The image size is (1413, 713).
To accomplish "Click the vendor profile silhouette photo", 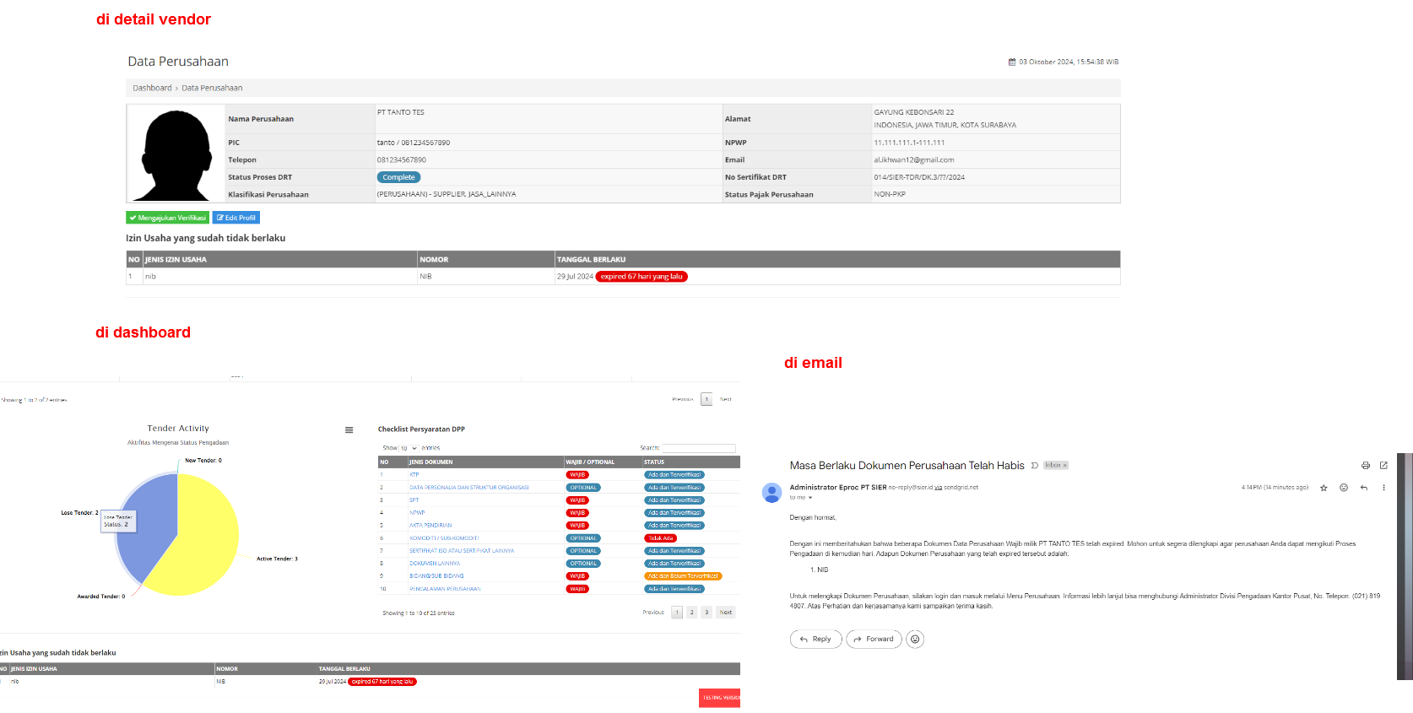I will pos(177,154).
